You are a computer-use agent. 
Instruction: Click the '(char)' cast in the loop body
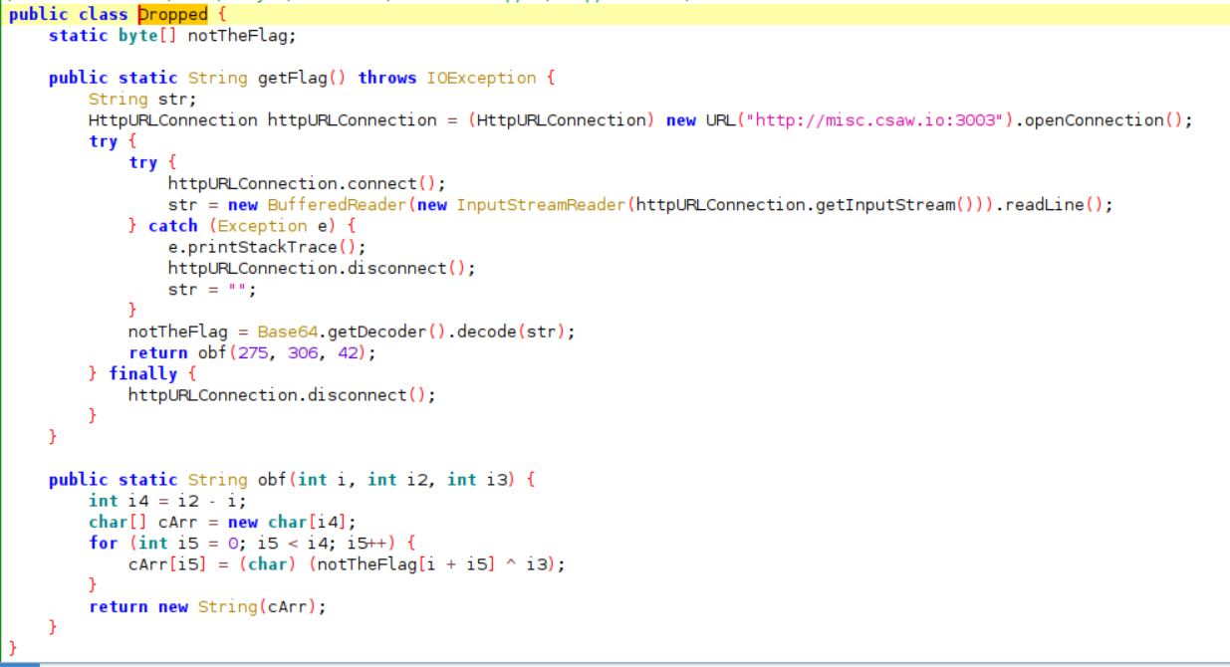pyautogui.click(x=267, y=564)
